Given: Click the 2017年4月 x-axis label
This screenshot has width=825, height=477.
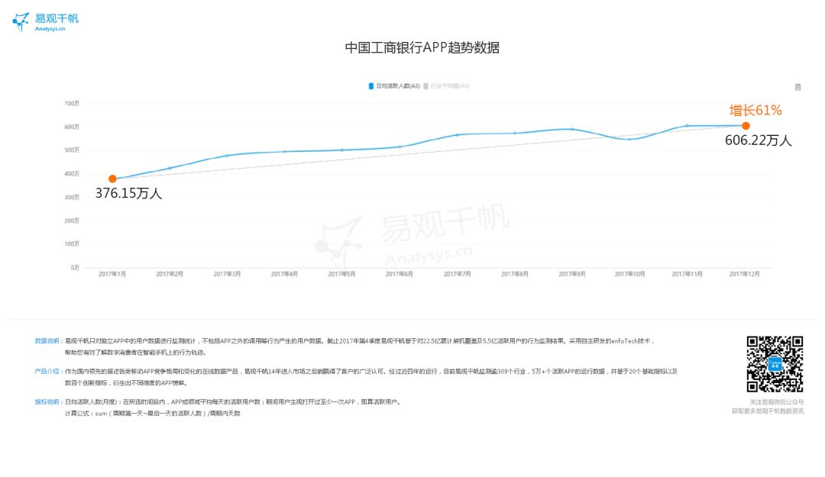Looking at the screenshot, I should point(284,274).
